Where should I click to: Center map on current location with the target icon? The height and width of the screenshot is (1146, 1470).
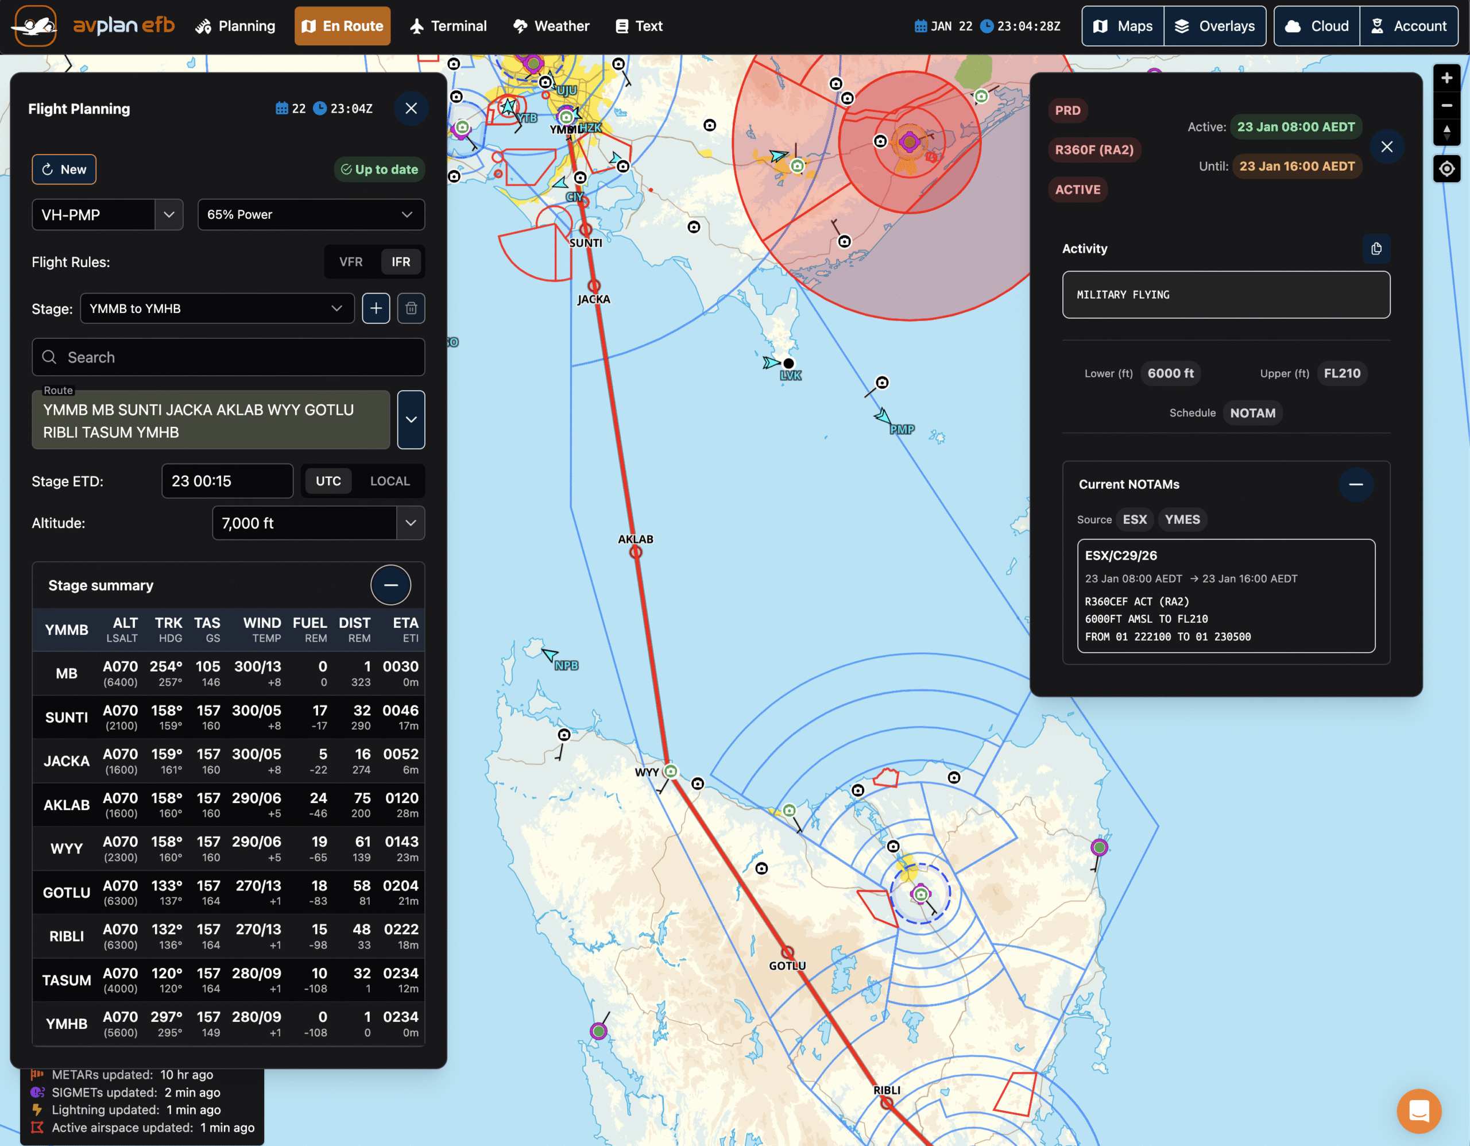(1446, 168)
